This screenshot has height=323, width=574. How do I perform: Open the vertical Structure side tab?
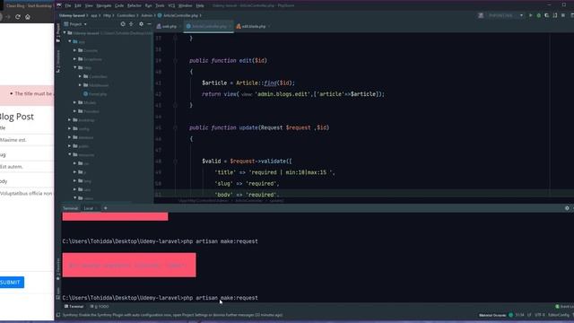pyautogui.click(x=57, y=61)
